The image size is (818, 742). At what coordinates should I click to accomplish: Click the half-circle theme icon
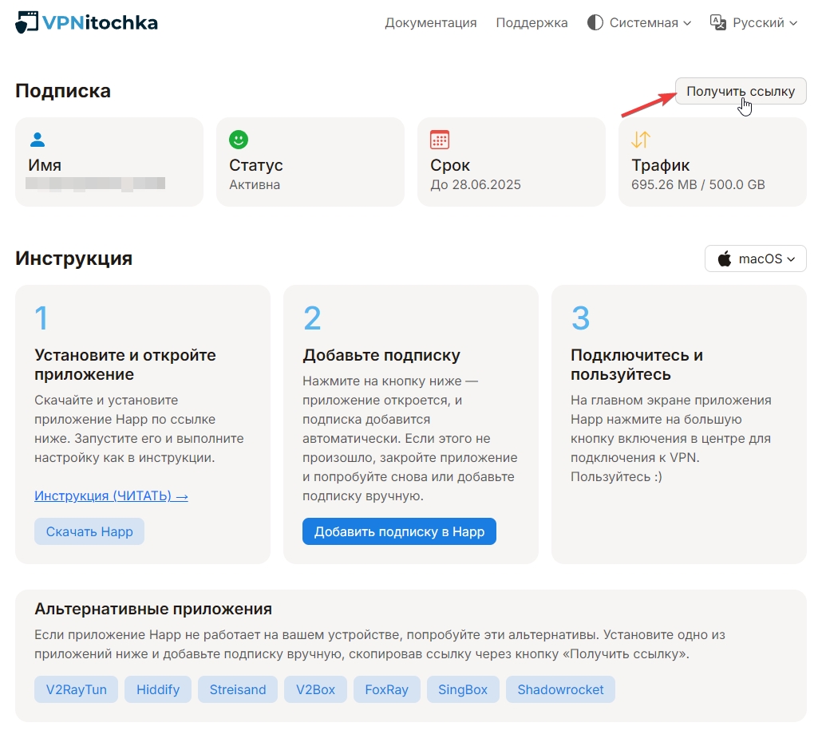point(595,23)
